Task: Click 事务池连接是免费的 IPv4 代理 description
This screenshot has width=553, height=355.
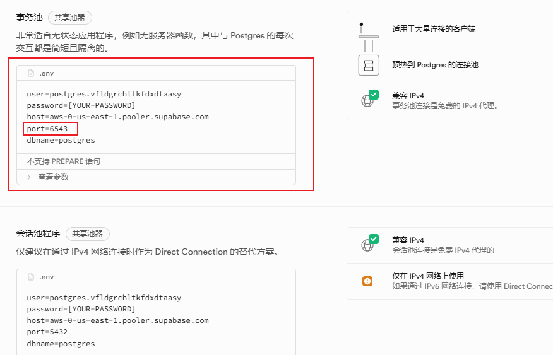Action: tap(445, 106)
